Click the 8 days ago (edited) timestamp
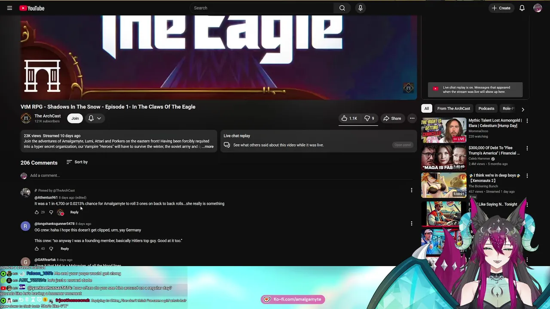550x309 pixels. pyautogui.click(x=73, y=197)
